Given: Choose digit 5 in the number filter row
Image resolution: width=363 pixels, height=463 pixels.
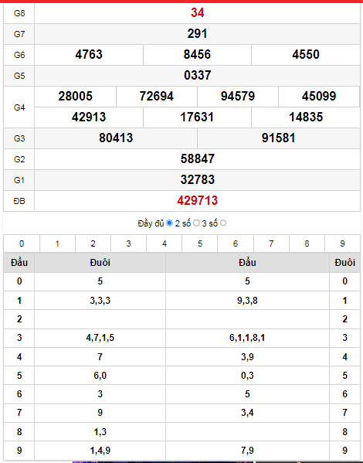Looking at the screenshot, I should (200, 243).
